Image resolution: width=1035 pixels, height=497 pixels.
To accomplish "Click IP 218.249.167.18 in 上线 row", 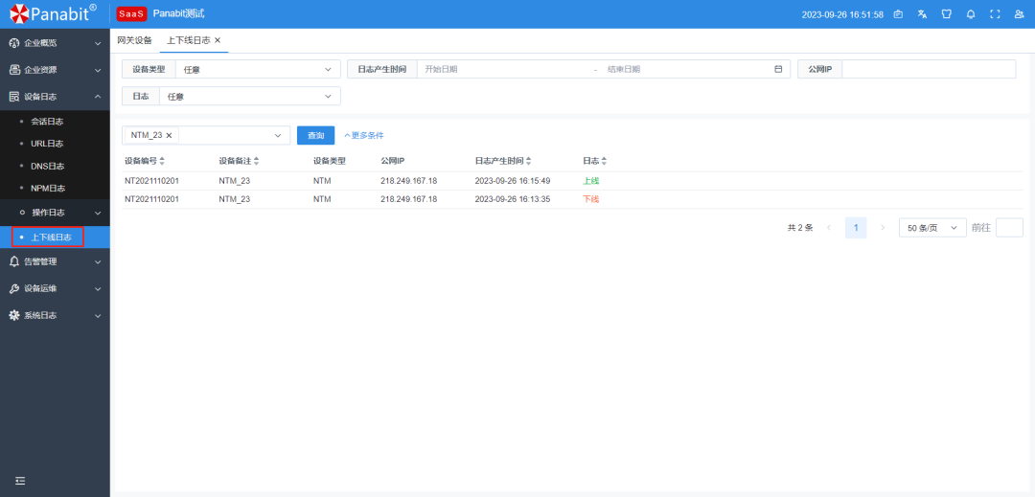I will (408, 181).
